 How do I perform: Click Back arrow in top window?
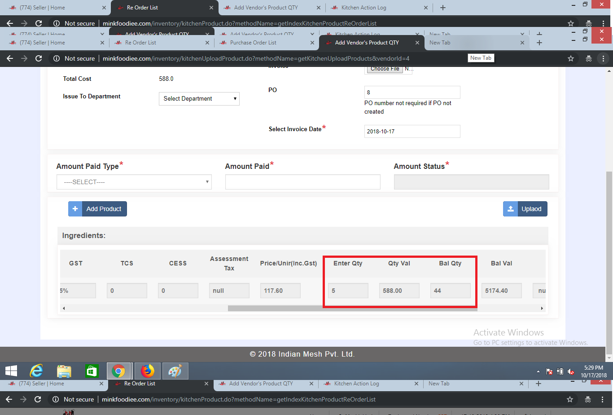10,23
